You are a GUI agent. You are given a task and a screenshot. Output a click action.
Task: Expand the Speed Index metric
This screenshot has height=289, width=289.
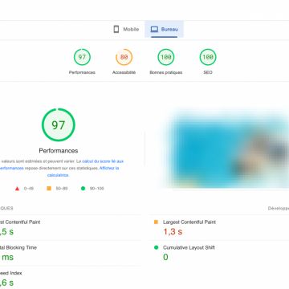coord(71,278)
